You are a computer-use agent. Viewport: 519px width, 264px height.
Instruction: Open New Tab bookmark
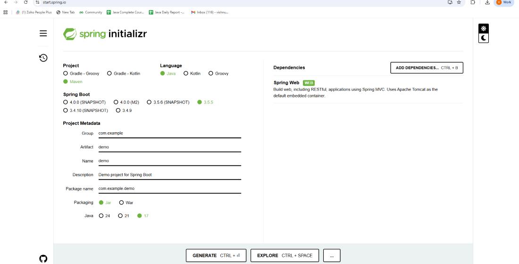[66, 12]
